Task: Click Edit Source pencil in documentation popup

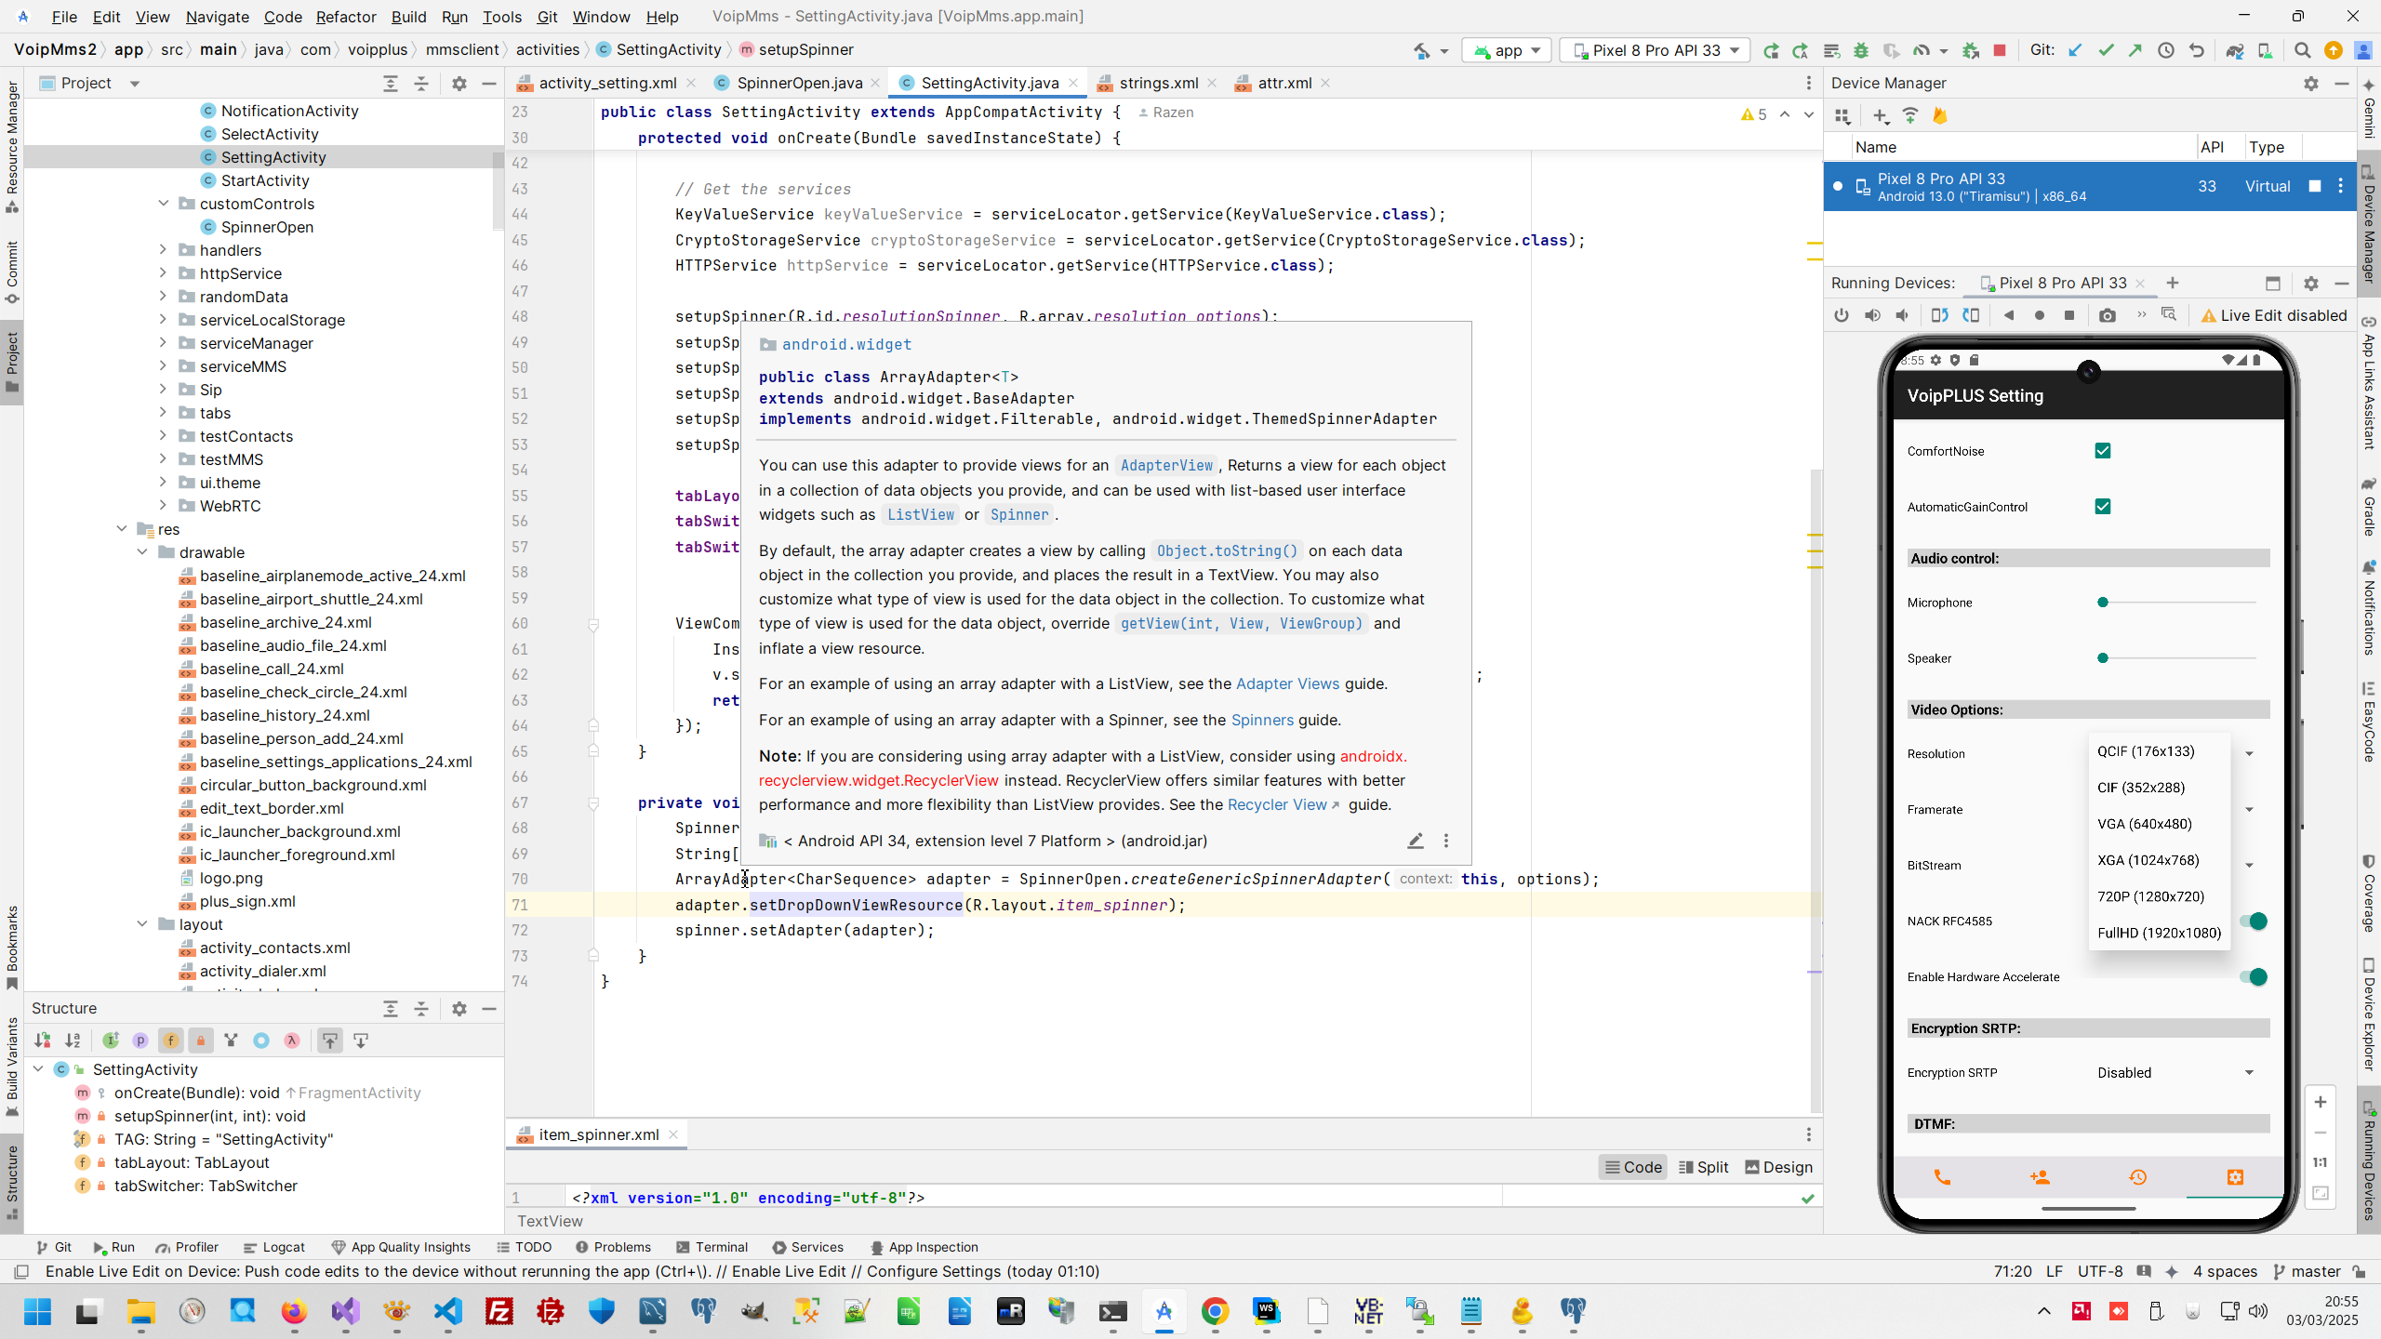Action: (1416, 841)
